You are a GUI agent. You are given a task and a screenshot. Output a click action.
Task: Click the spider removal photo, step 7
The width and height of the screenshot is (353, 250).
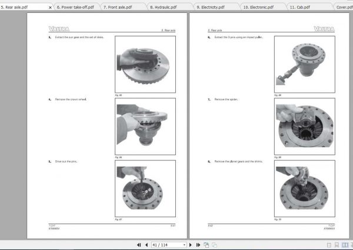(305, 126)
